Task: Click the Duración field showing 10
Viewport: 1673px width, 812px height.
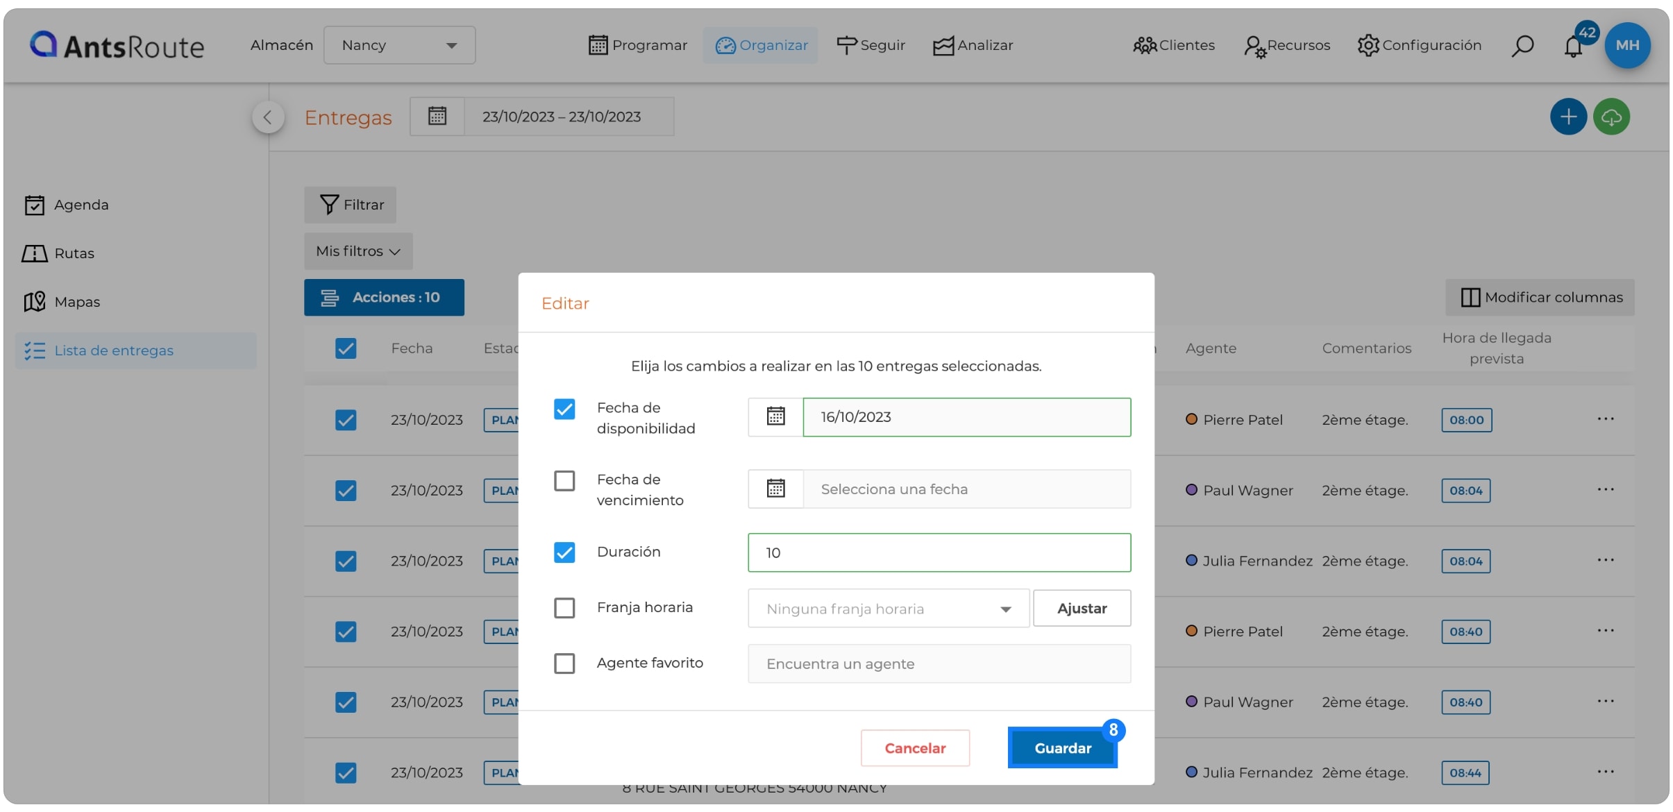Action: (x=939, y=552)
